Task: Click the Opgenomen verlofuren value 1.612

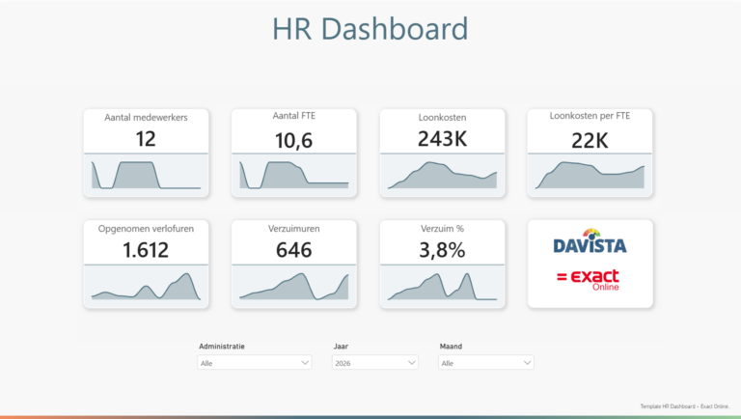Action: (x=146, y=250)
